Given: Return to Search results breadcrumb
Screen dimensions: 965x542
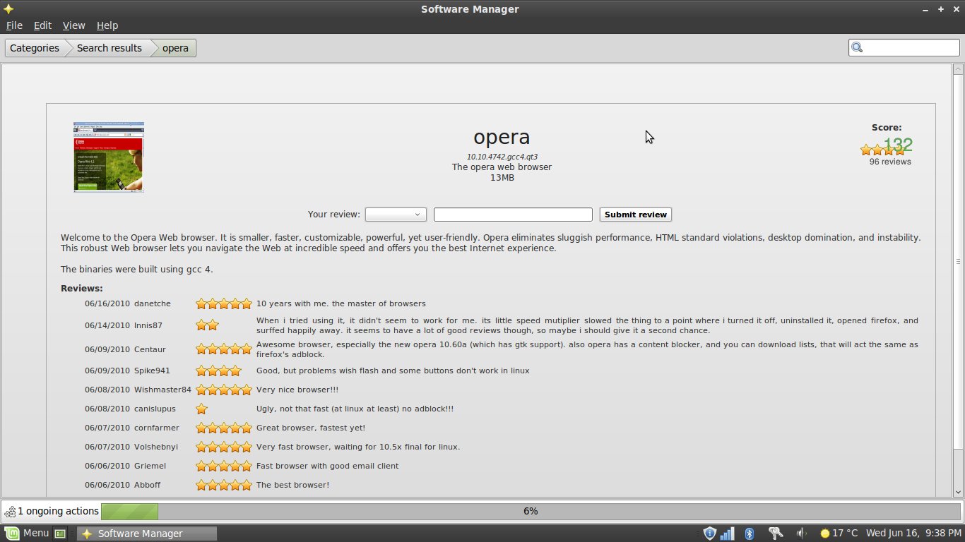Looking at the screenshot, I should pyautogui.click(x=109, y=48).
